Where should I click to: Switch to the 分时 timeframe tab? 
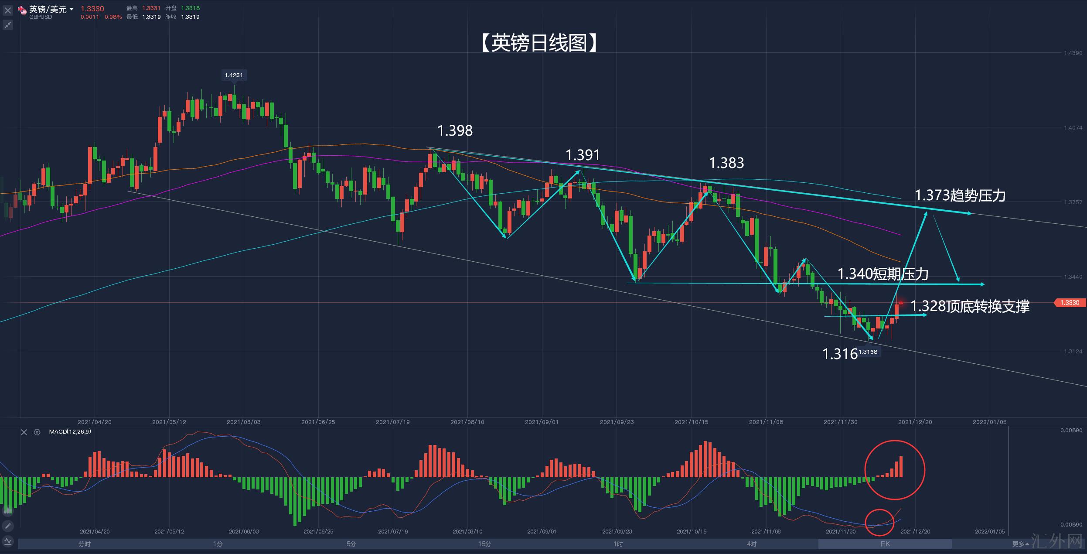tap(85, 544)
